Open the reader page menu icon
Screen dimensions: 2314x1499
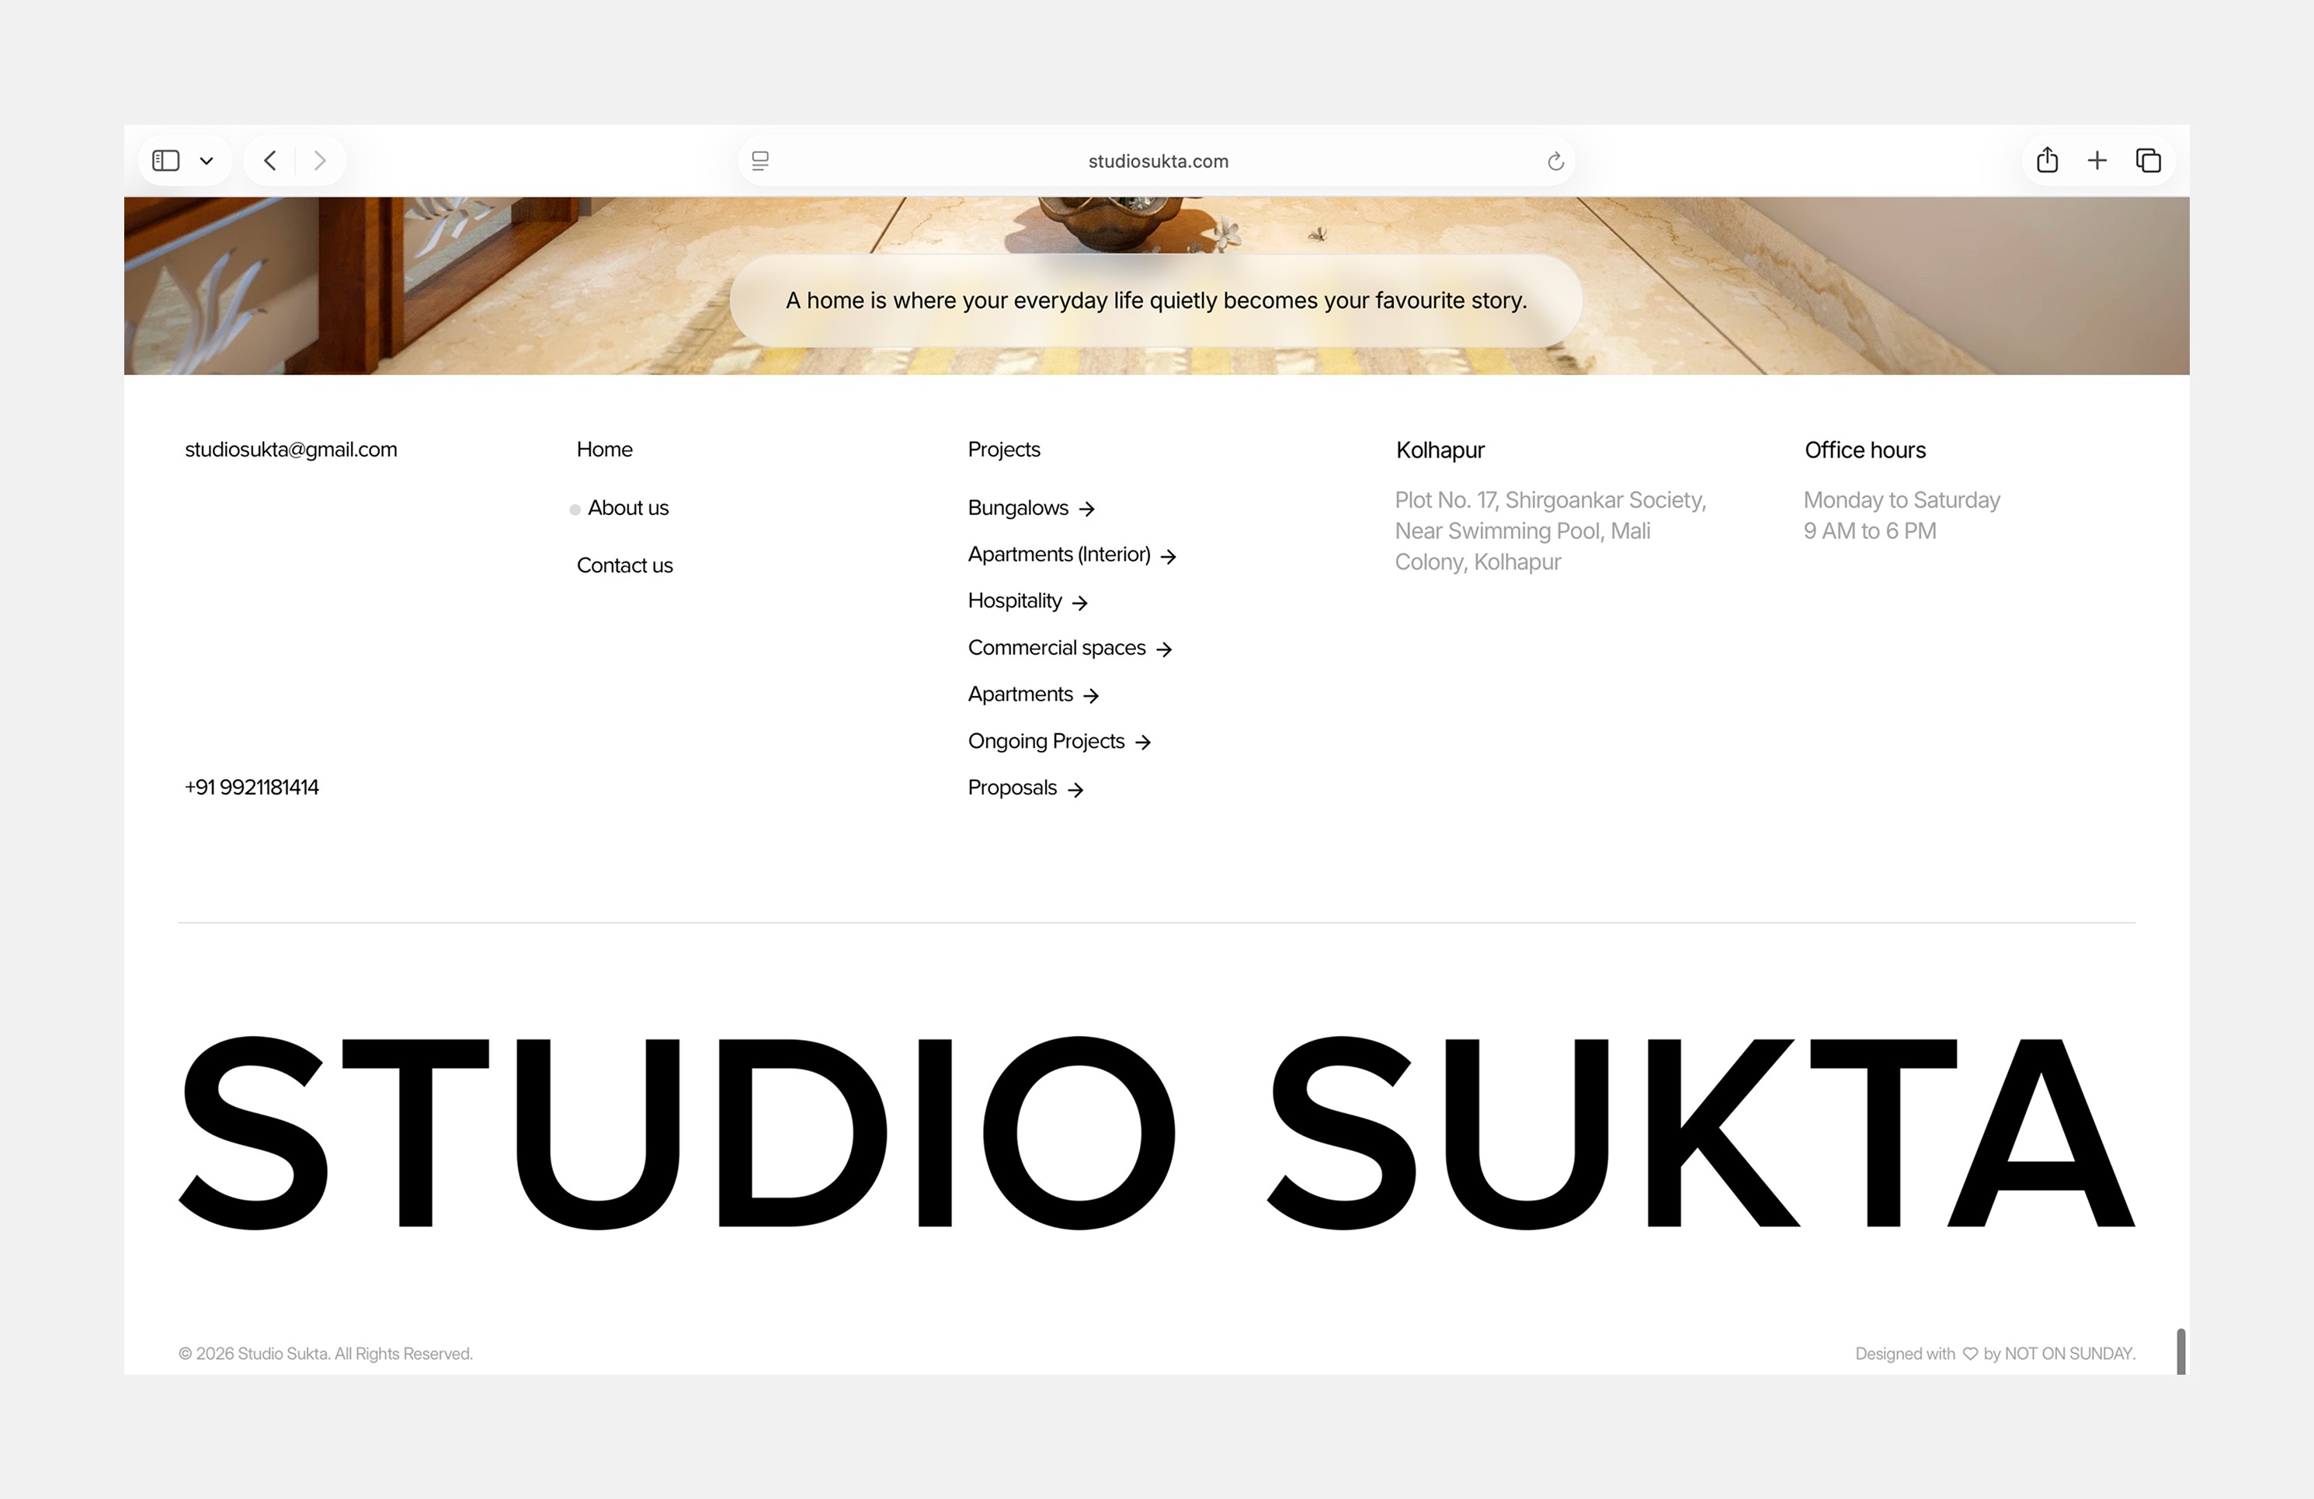(760, 162)
